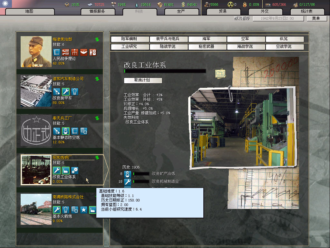The width and height of the screenshot is (330, 248).
Task: Select the 道和汽车制造公司 factory thumbnail
Action: (36, 91)
